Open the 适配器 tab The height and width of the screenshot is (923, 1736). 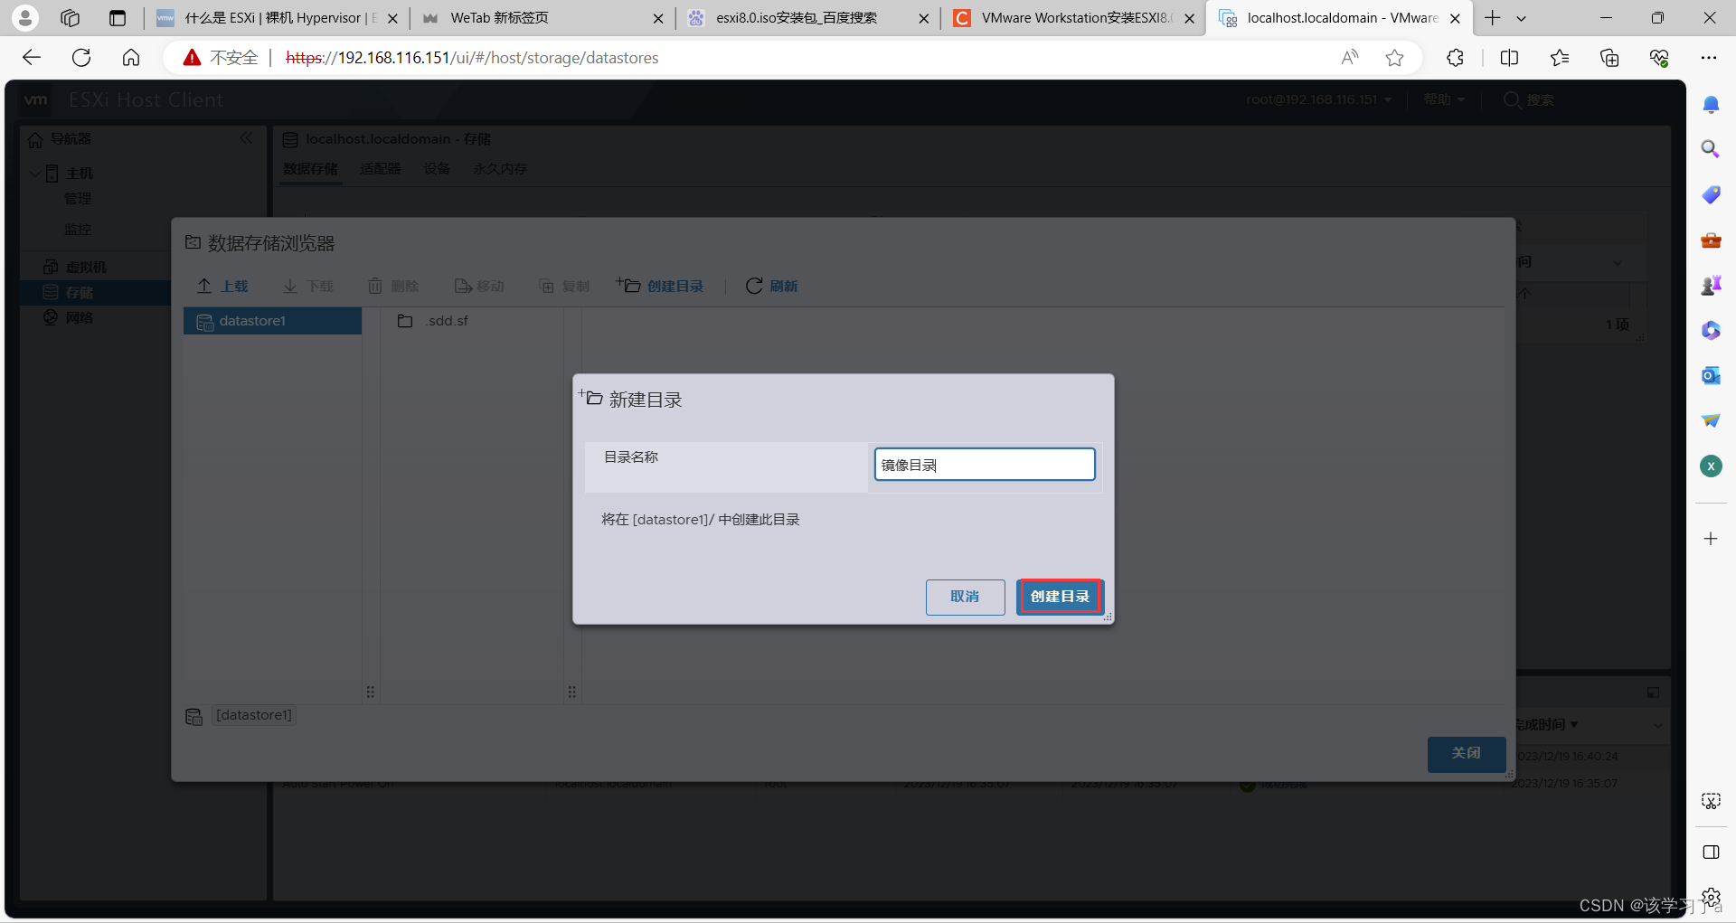click(380, 169)
